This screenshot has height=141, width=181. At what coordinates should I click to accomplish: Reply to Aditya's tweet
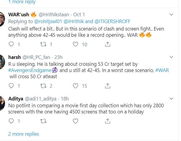(11, 121)
